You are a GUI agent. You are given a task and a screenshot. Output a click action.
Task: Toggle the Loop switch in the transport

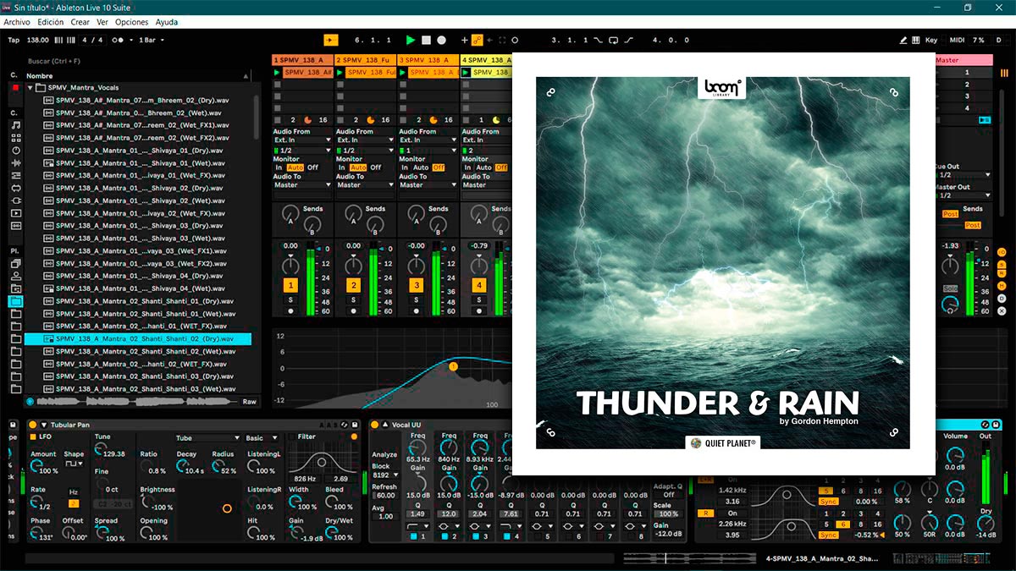coord(615,40)
